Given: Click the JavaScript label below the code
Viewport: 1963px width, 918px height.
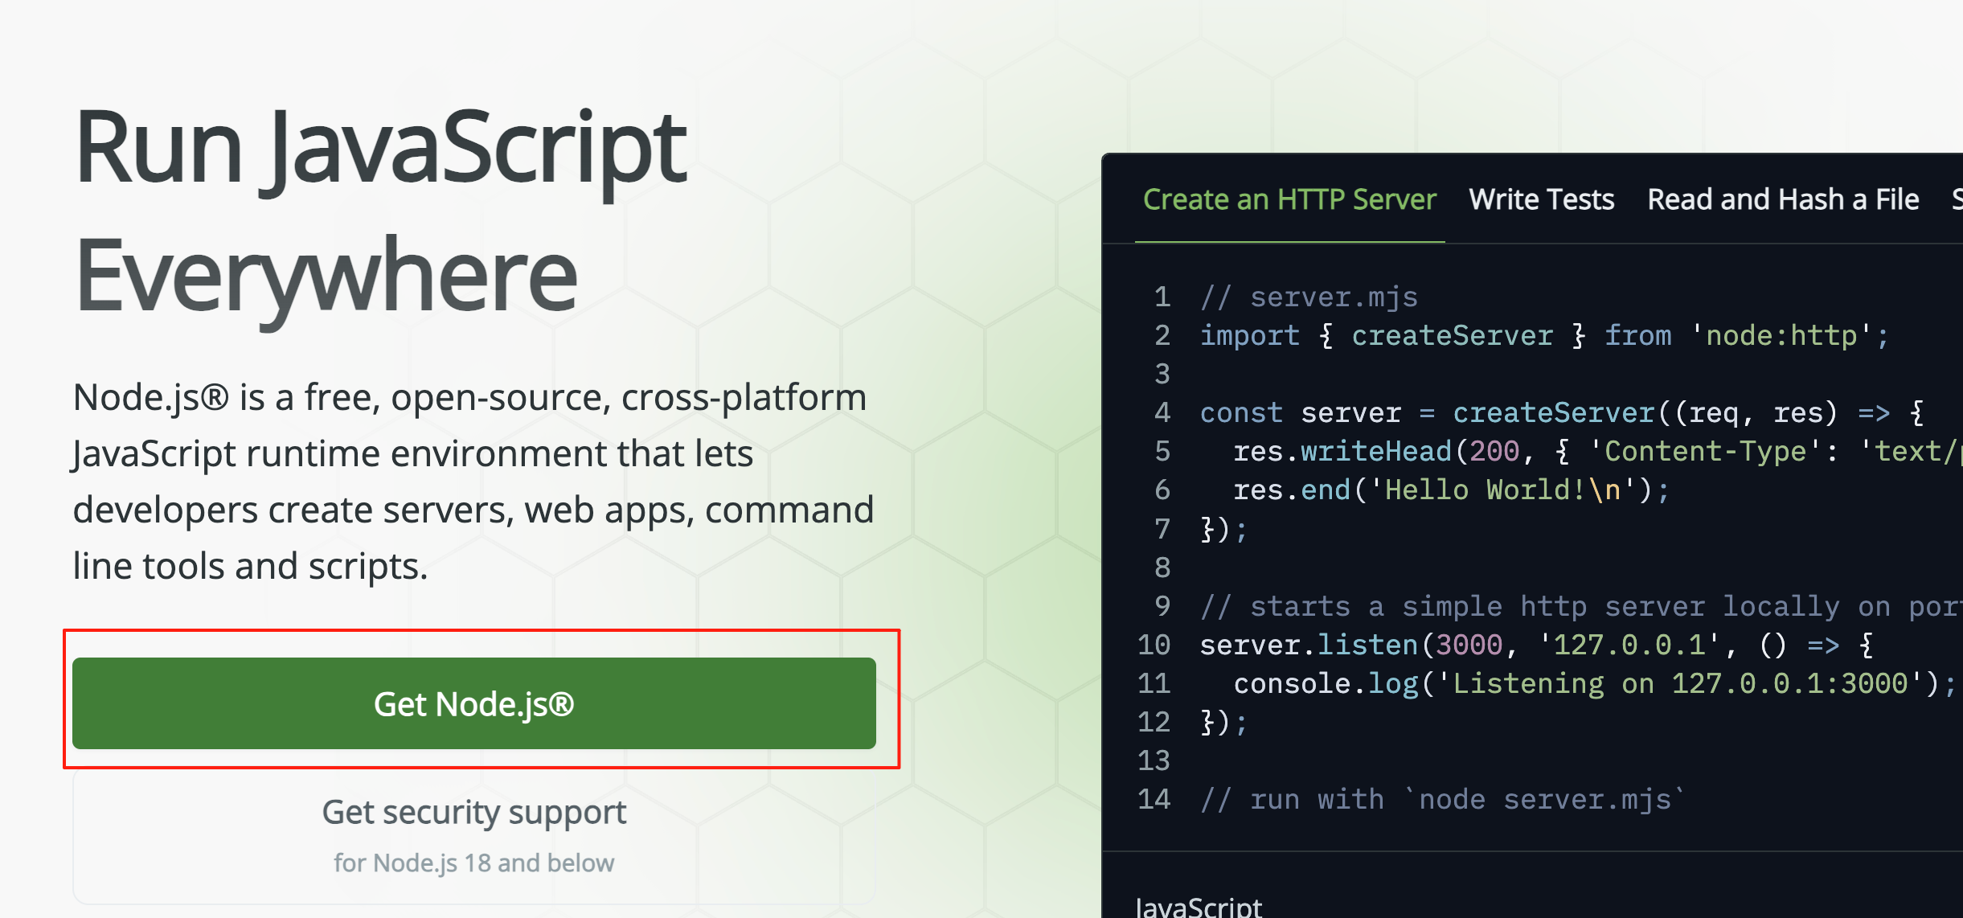Looking at the screenshot, I should tap(1198, 907).
